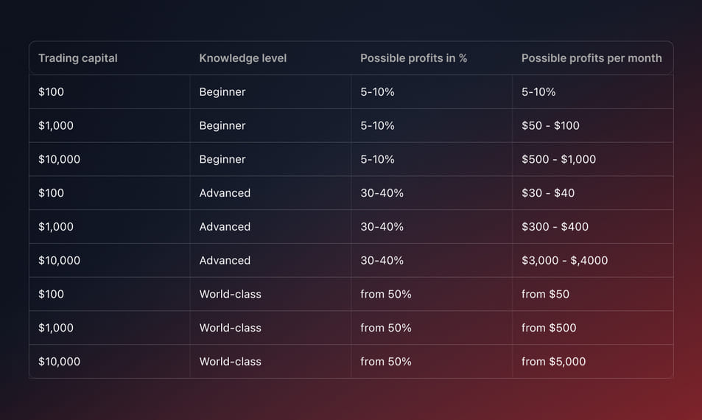Select the Possible profits per month header
The width and height of the screenshot is (702, 420).
pyautogui.click(x=592, y=58)
